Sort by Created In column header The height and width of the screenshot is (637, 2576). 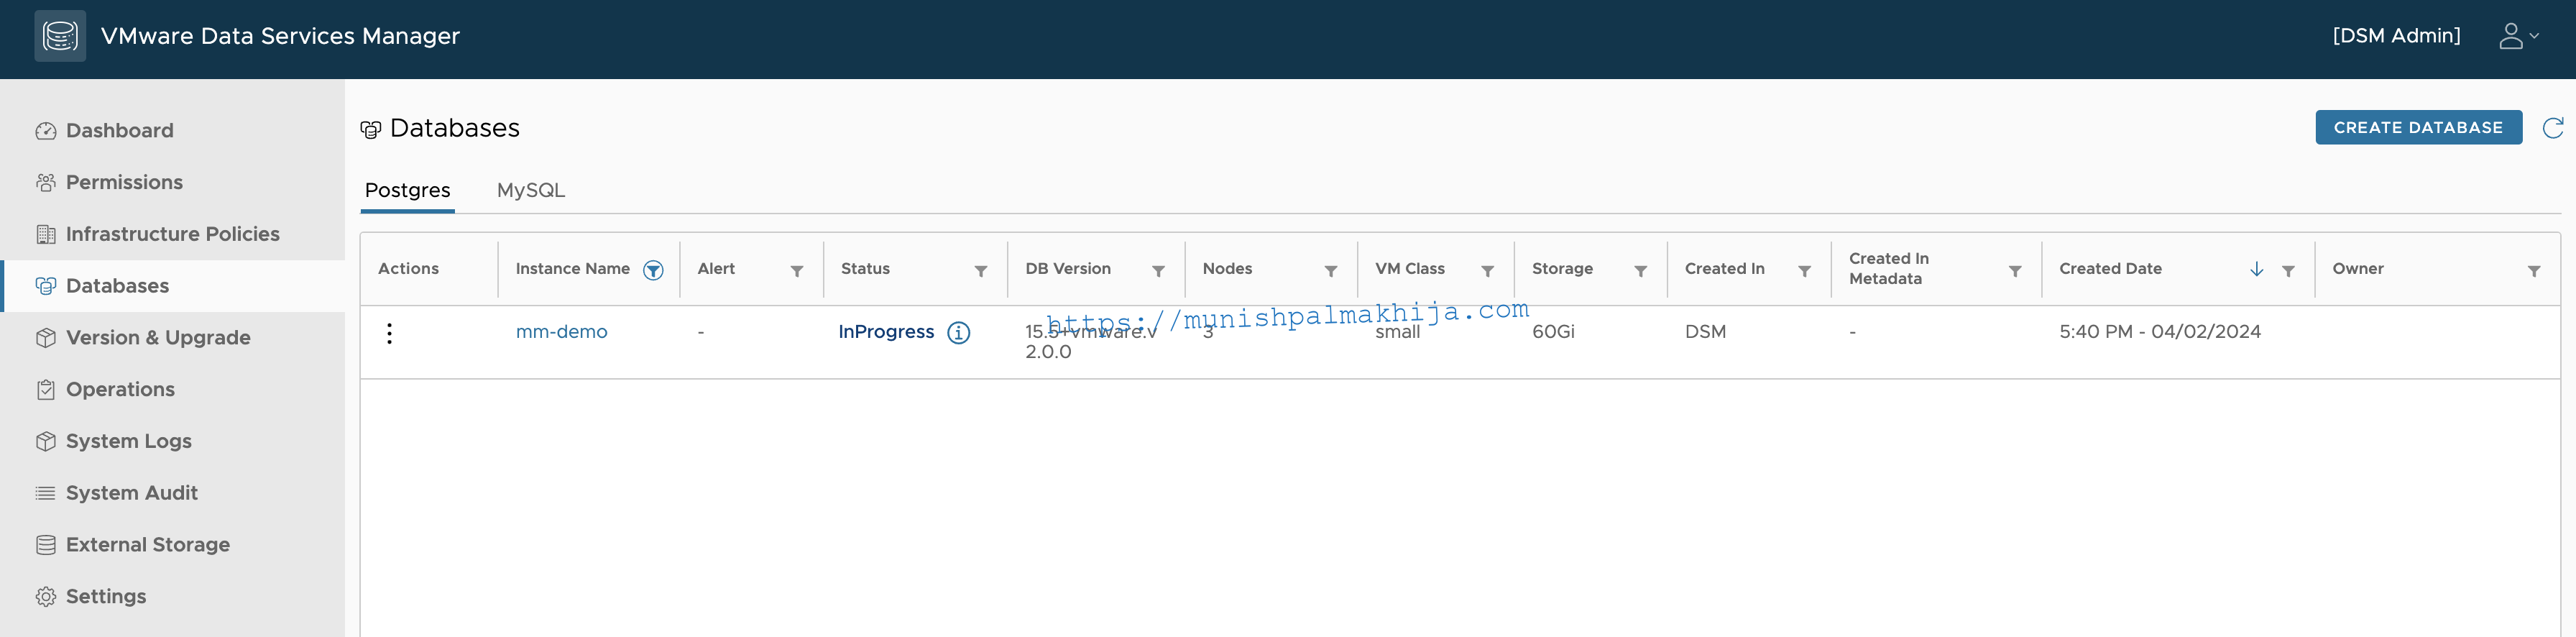[1724, 269]
